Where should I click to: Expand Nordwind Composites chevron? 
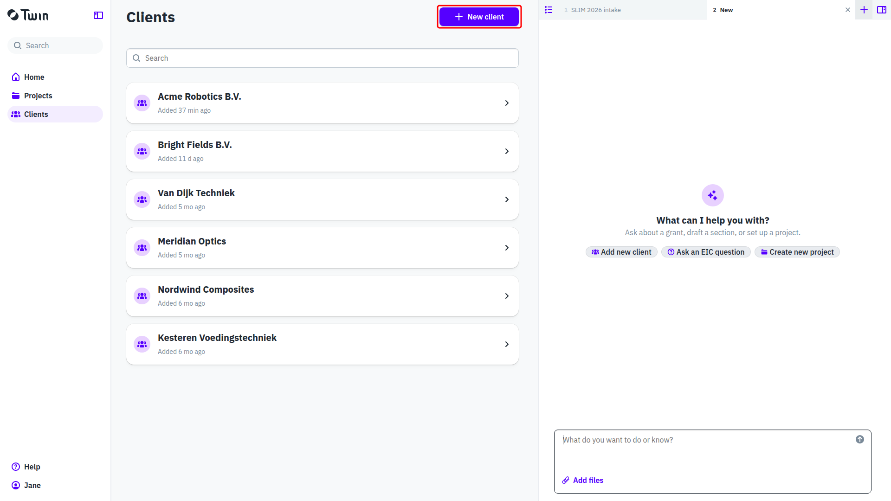pos(507,296)
